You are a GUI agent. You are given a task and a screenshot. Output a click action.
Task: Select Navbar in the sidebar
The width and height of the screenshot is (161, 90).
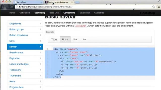[x=25, y=47]
